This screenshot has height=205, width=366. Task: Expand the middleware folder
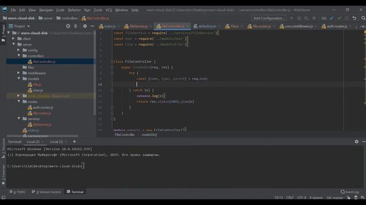18,73
